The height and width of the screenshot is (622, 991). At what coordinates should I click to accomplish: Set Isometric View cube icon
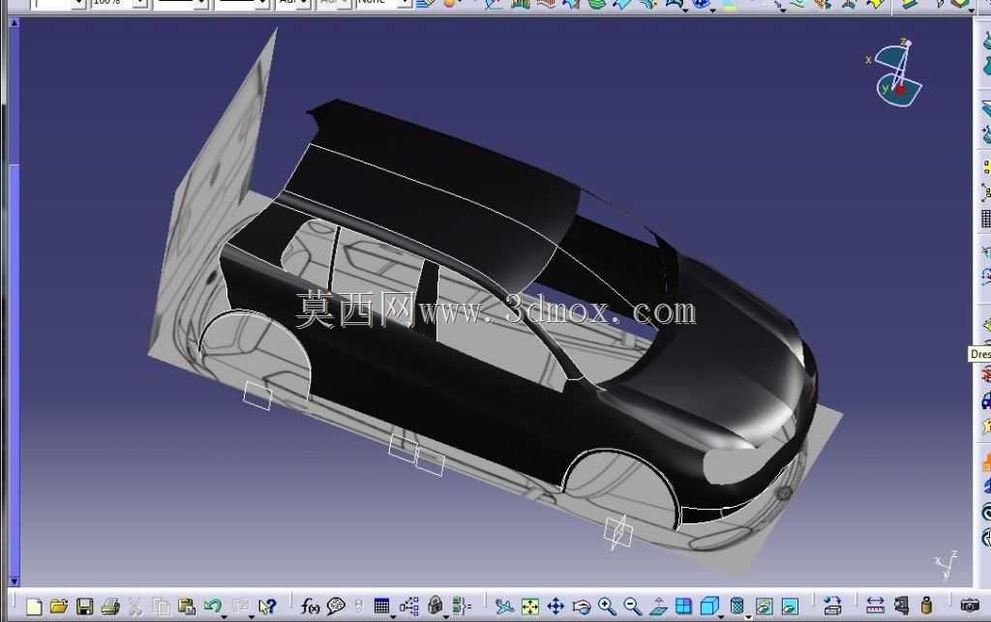(709, 607)
